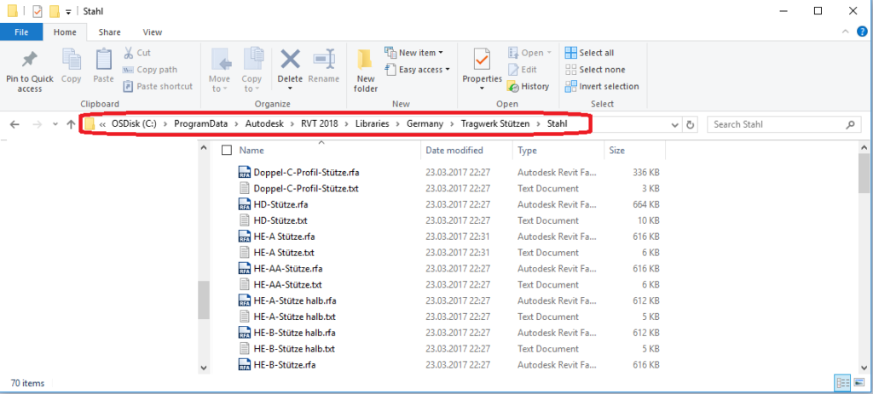Click Properties quick access toolbar icon
873x394 pixels.
click(x=38, y=11)
